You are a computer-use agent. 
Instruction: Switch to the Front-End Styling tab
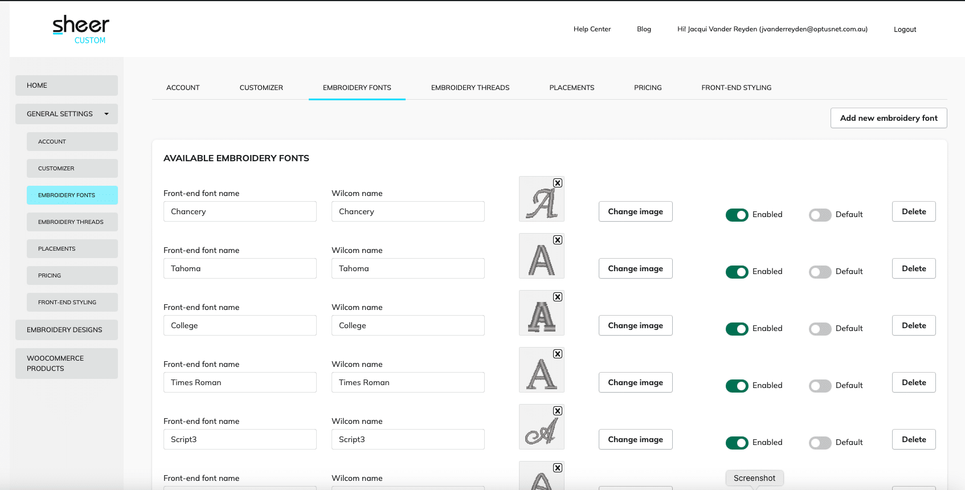737,88
